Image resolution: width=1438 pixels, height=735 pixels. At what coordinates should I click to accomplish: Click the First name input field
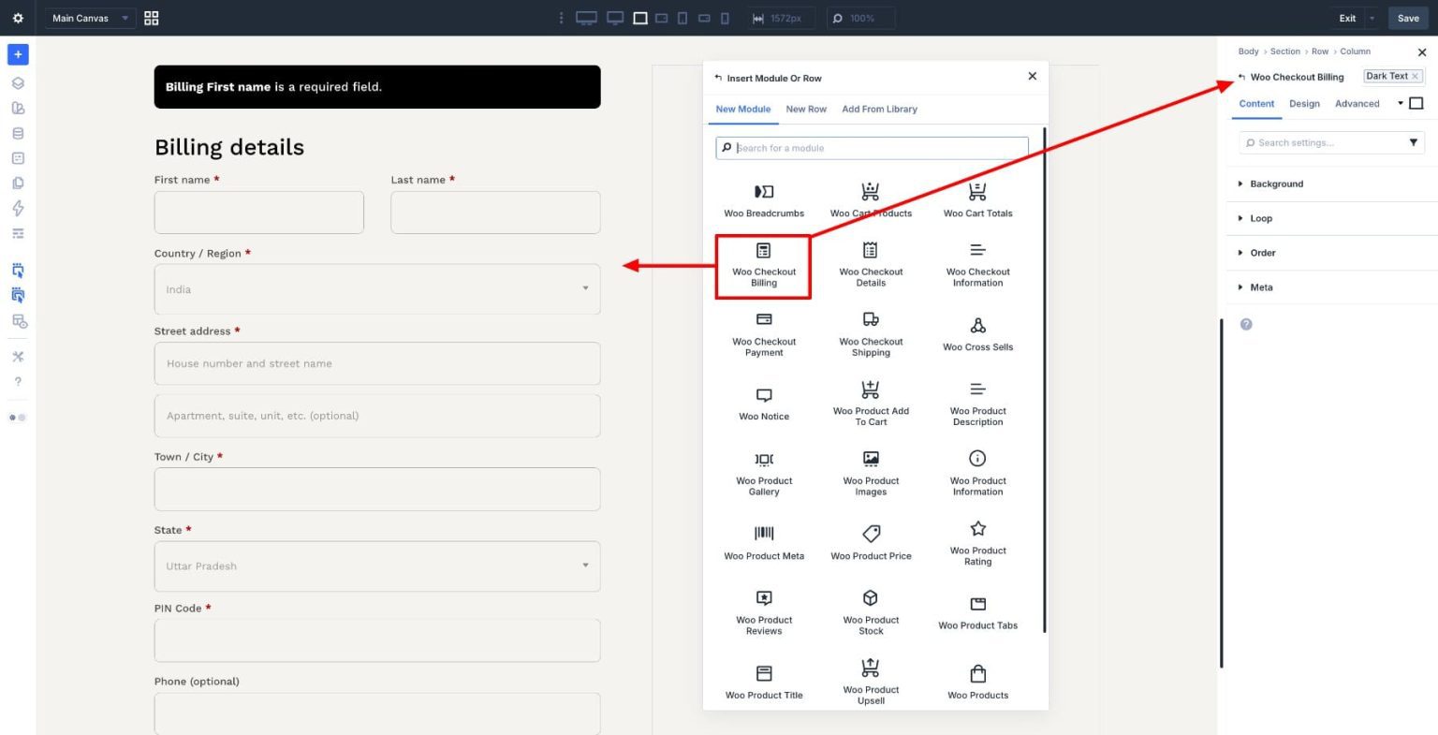click(x=259, y=213)
